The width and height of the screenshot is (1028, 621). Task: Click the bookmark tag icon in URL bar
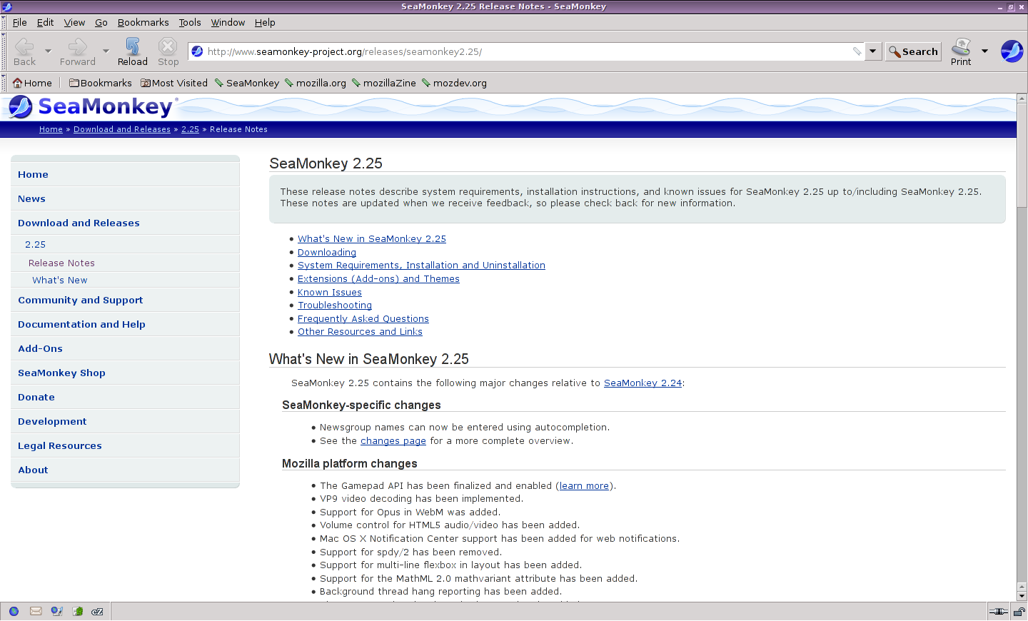pyautogui.click(x=857, y=51)
